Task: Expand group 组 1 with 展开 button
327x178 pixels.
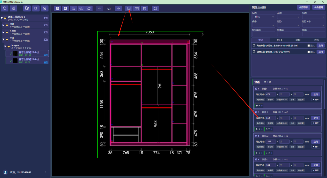Action: pyautogui.click(x=316, y=99)
